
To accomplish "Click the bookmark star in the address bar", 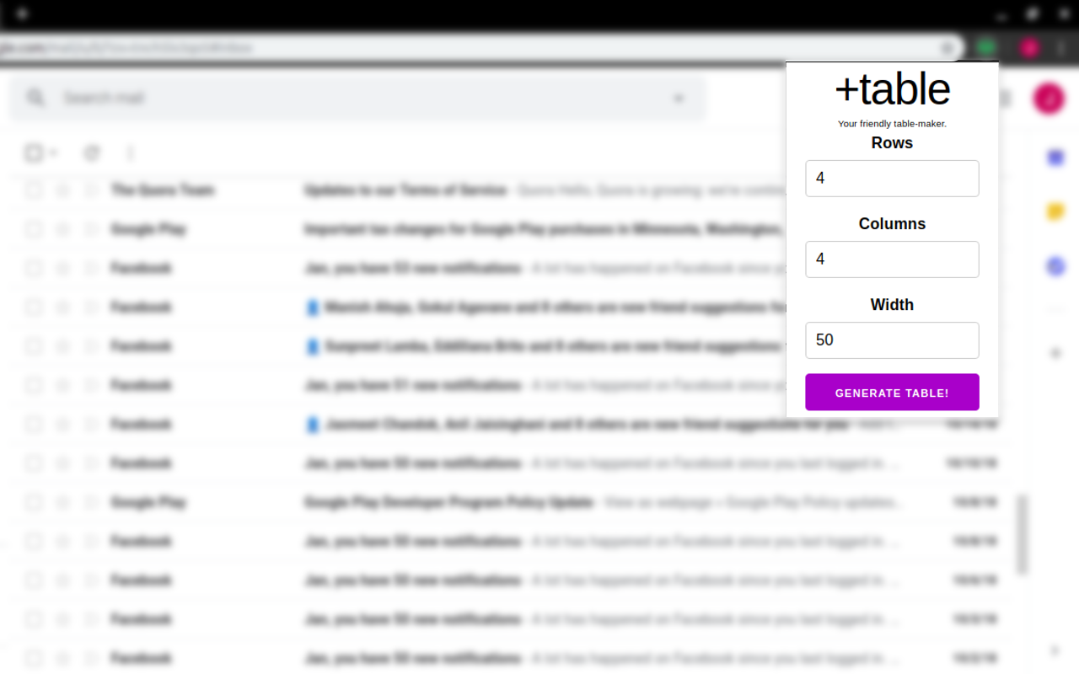I will pos(947,48).
